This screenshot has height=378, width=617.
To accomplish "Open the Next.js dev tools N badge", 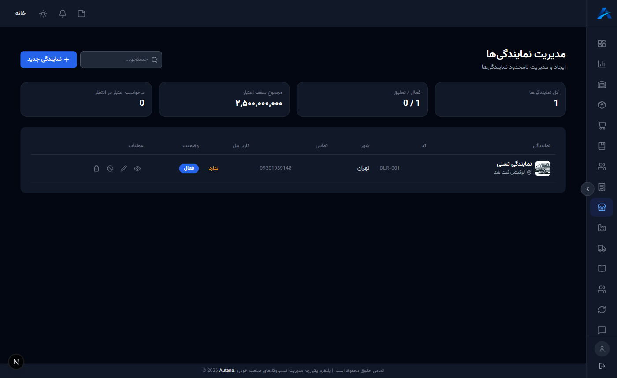I will pyautogui.click(x=16, y=362).
